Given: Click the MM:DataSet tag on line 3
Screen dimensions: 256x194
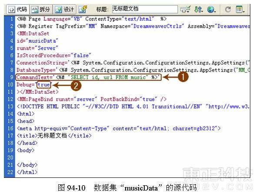Looking at the screenshot, I should (x=33, y=34).
